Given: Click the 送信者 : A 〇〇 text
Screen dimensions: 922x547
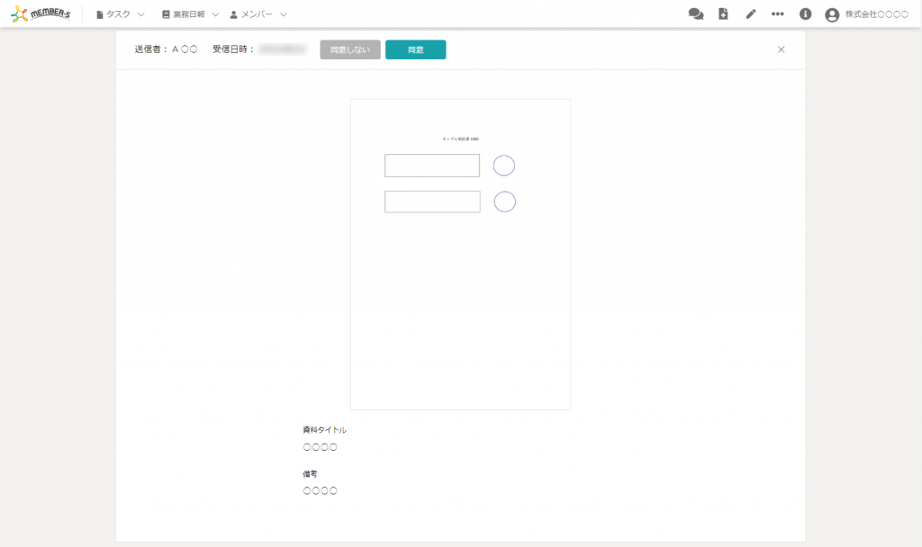Looking at the screenshot, I should click(166, 49).
